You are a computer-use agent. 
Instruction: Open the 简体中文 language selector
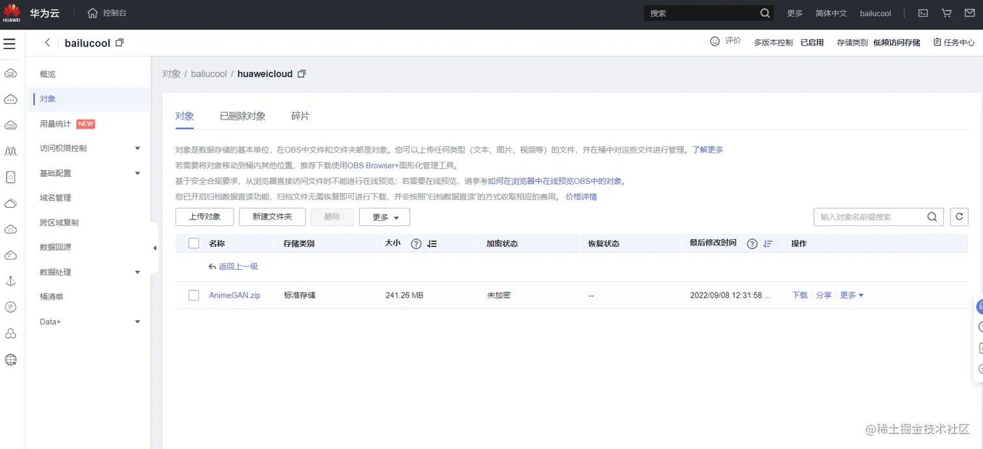[x=831, y=13]
